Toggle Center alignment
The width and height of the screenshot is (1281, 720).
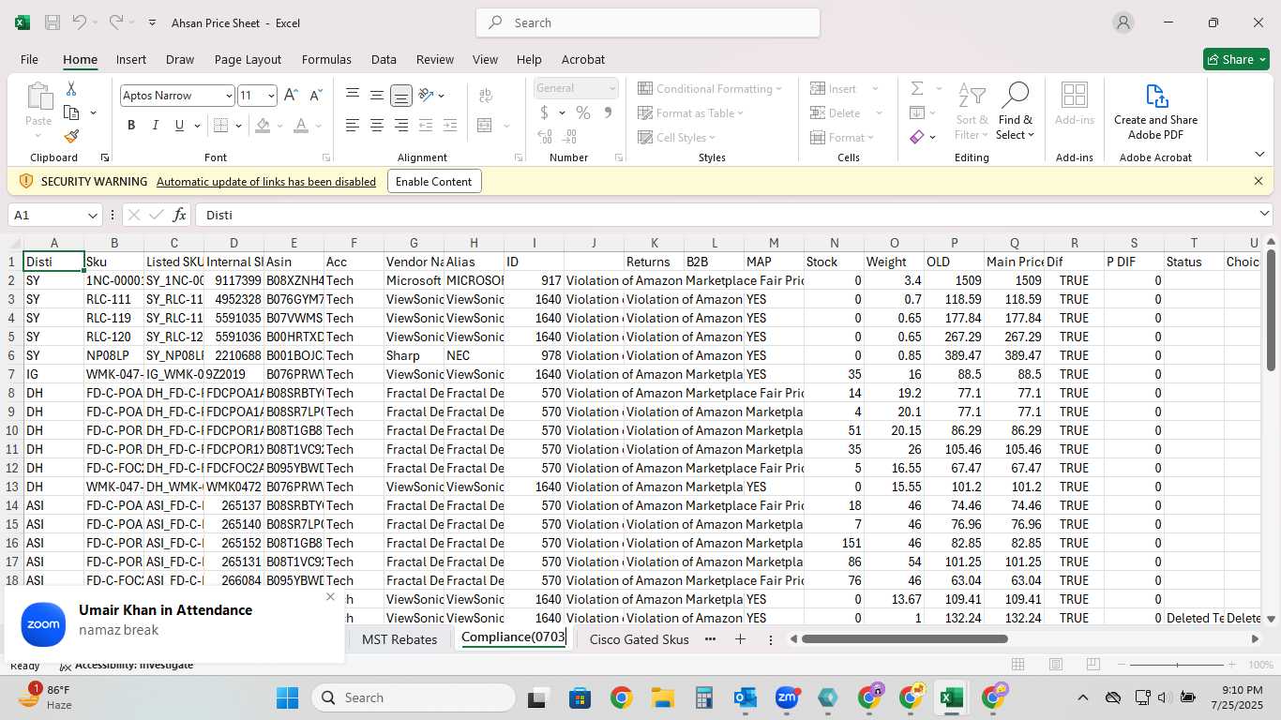[x=377, y=126]
